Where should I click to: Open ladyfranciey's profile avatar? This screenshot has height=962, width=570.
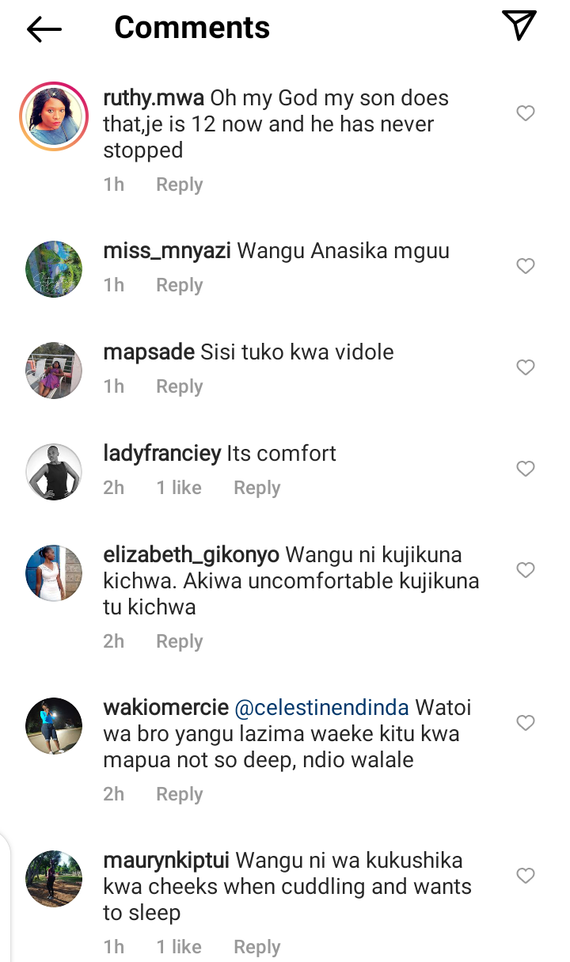point(54,472)
